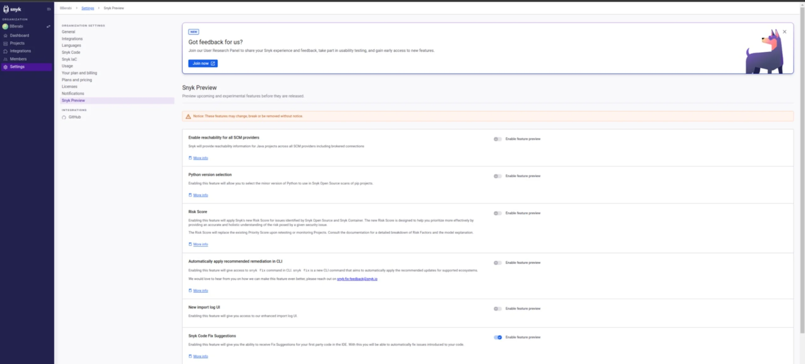Select Notifications in the settings menu
Screen dimensions: 805x364
coord(73,94)
